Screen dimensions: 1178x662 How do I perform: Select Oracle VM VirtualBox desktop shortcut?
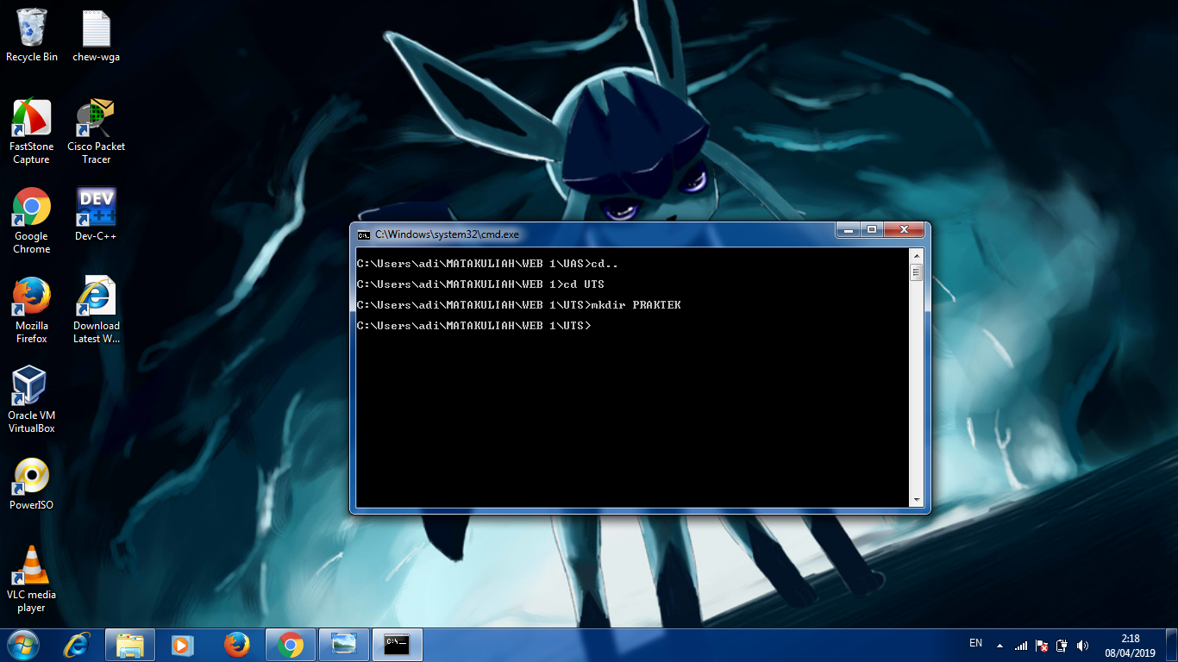(32, 400)
